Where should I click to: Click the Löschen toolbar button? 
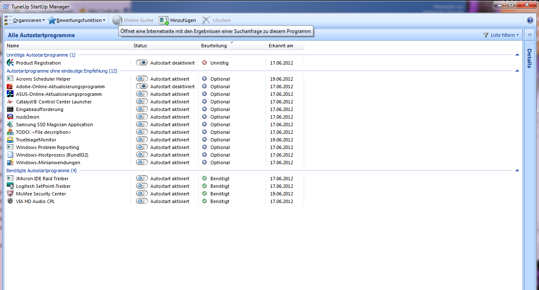click(x=216, y=20)
